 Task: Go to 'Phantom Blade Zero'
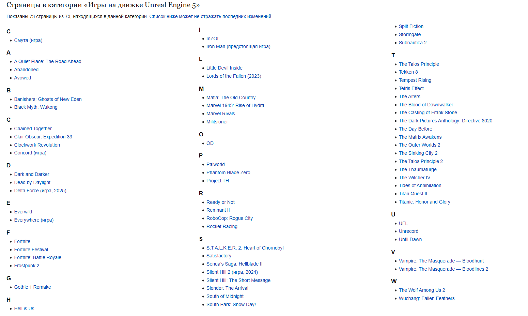coord(228,172)
